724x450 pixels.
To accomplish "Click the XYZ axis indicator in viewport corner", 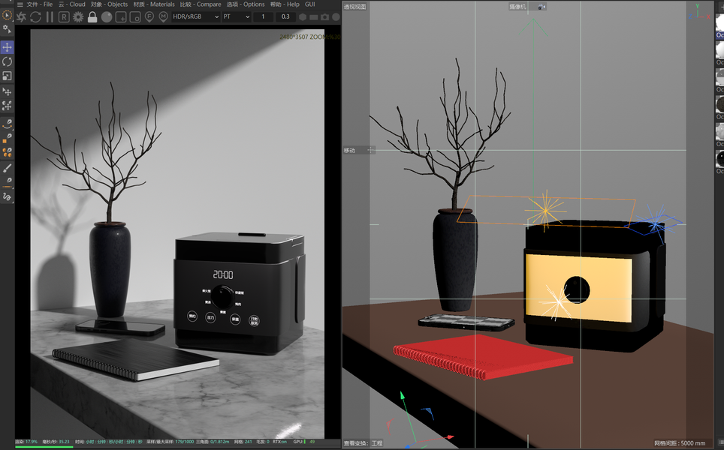I will point(701,12).
